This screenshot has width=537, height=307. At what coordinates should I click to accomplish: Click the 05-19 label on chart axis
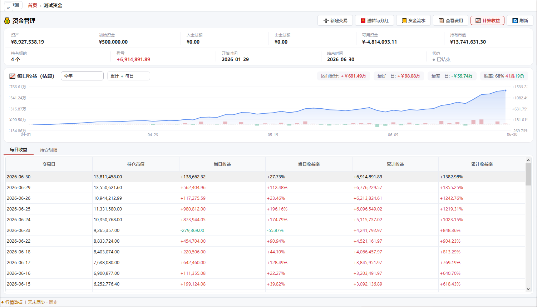(273, 135)
